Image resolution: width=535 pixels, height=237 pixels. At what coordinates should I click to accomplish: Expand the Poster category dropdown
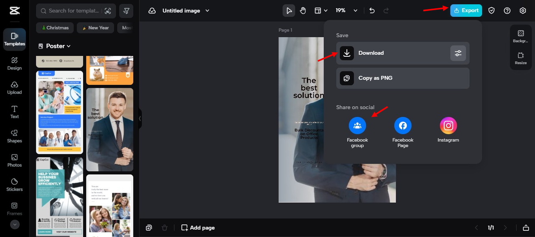(55, 46)
